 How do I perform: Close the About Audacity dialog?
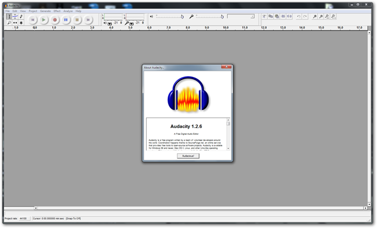(226, 67)
